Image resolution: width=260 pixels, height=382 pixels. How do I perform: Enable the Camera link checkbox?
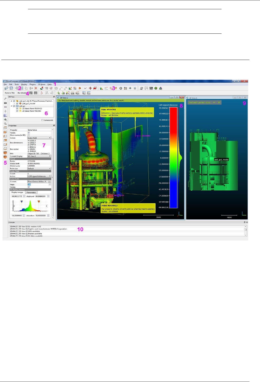[x=42, y=120]
